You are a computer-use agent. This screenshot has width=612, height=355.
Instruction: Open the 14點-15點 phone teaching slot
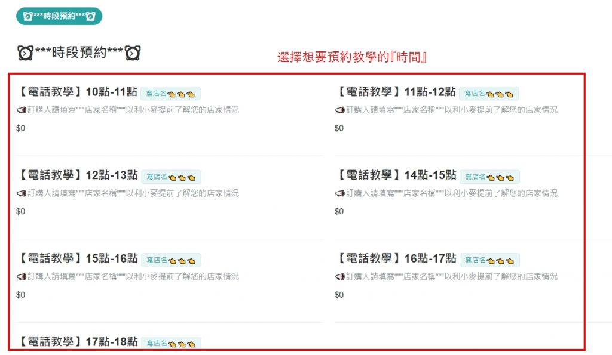[x=396, y=175]
